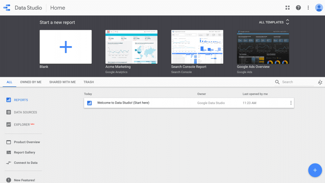Click the Data Studio logo icon
325x183 pixels.
pos(7,8)
